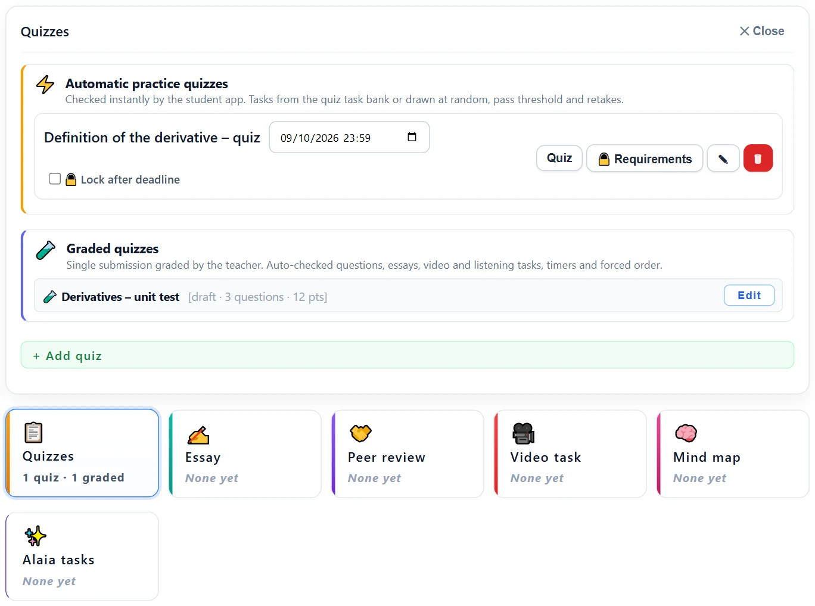Click the handshake icon on the Peer review card

360,433
